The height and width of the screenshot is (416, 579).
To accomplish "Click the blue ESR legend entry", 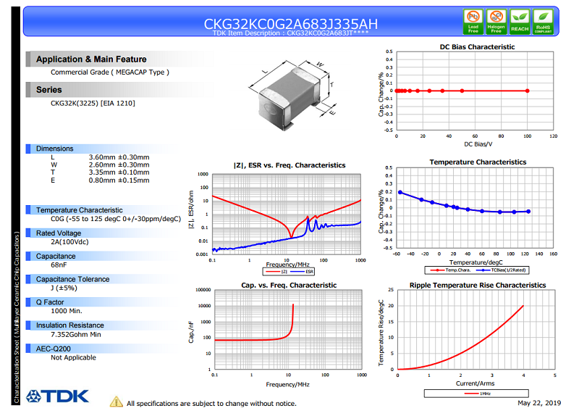I will [302, 272].
